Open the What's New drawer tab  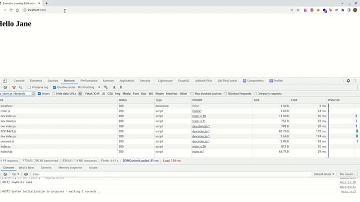coord(26,168)
